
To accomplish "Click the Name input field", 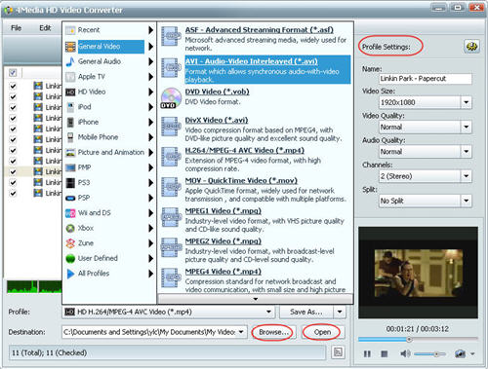I will click(x=426, y=79).
